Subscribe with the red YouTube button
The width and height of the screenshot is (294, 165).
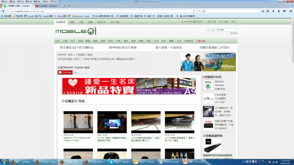(x=65, y=73)
